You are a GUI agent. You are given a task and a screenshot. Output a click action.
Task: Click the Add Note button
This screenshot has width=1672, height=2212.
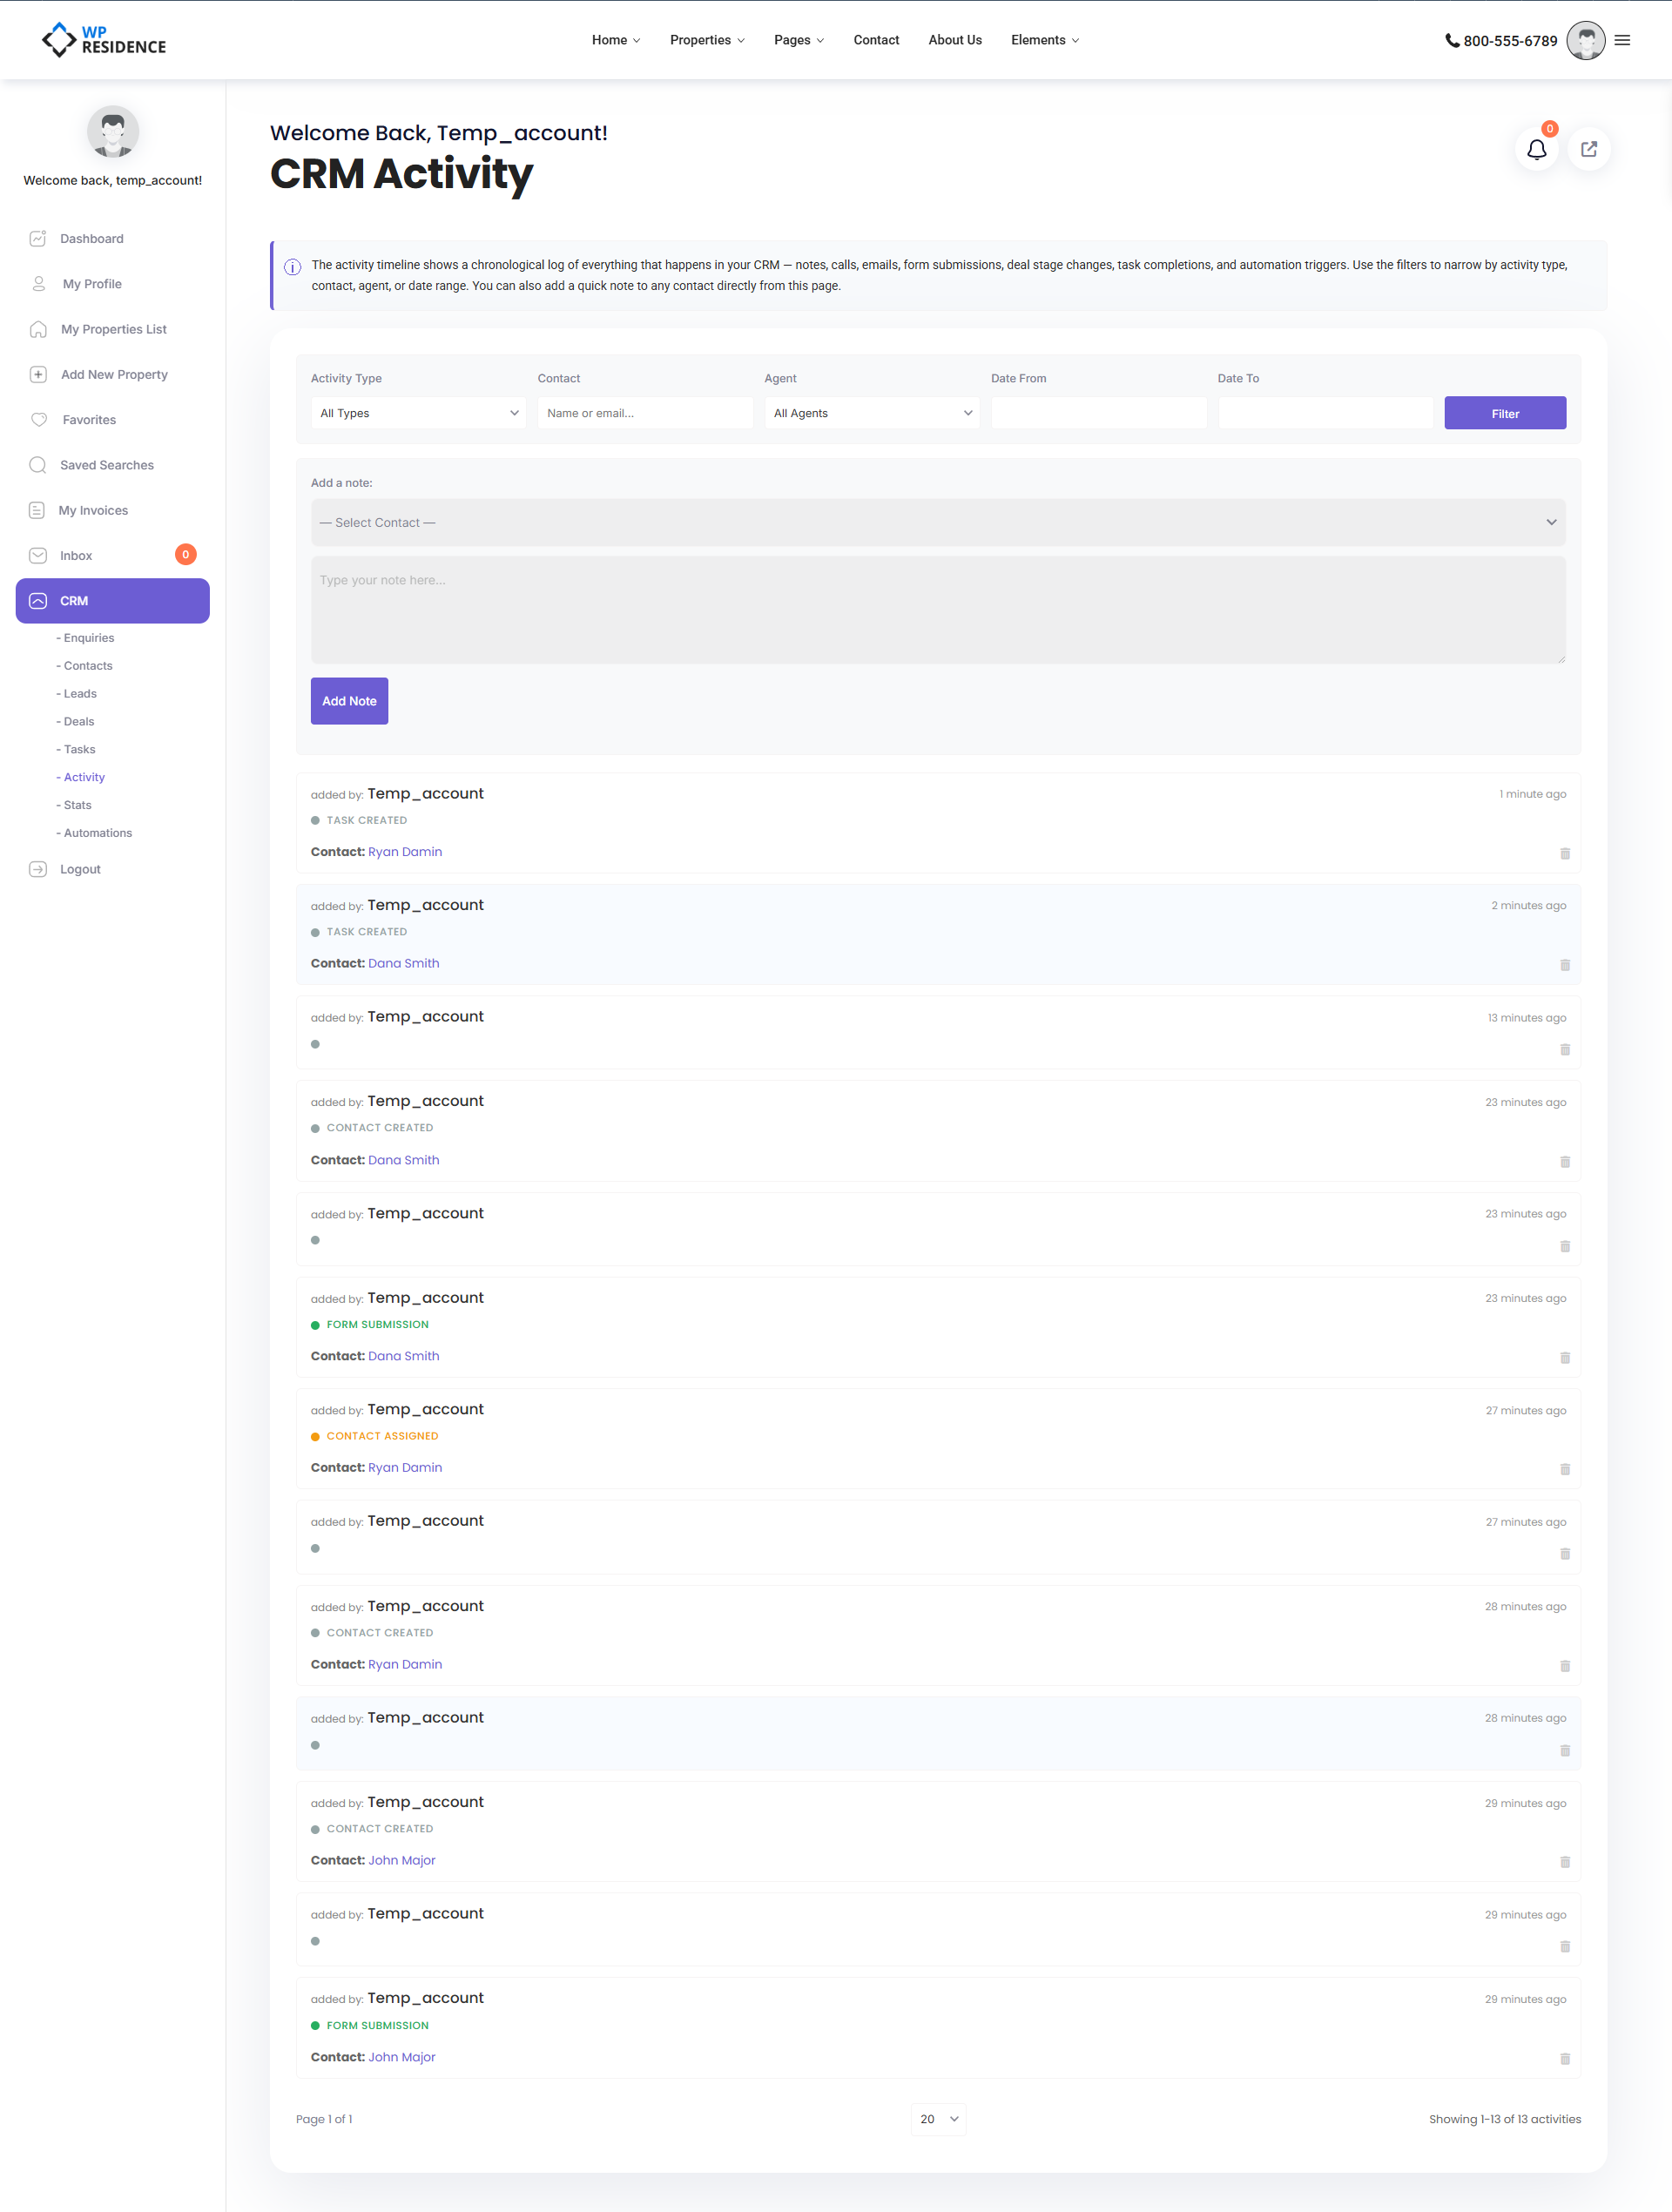pyautogui.click(x=349, y=701)
